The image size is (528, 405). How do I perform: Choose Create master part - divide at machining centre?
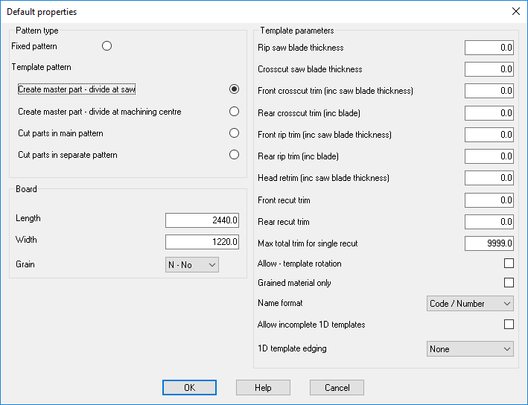[x=234, y=112]
